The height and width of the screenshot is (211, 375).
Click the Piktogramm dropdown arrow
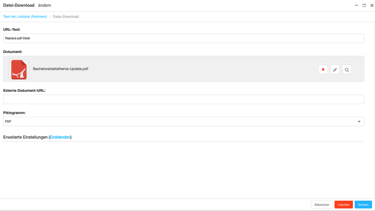tap(359, 121)
